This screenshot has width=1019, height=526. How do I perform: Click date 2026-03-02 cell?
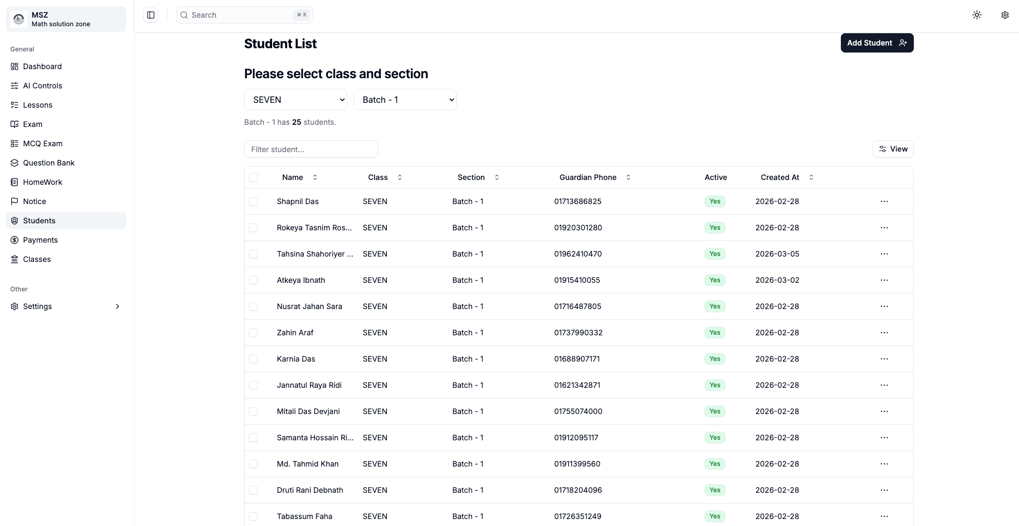point(778,280)
